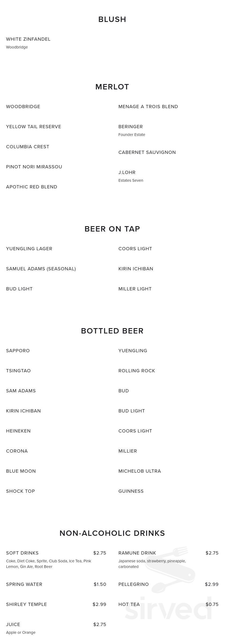The width and height of the screenshot is (227, 641).
Task: Click Guinness in bottled beer list
Action: click(131, 491)
